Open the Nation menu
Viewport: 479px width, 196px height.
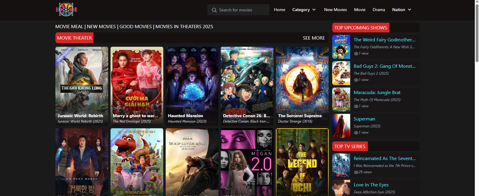tap(402, 10)
